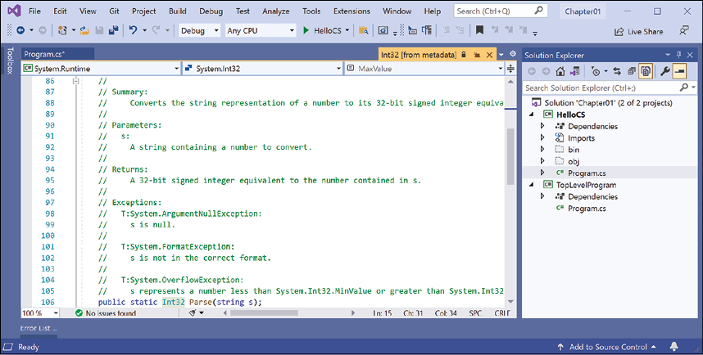Close the Int32 [from metadata] tab

tap(490, 55)
